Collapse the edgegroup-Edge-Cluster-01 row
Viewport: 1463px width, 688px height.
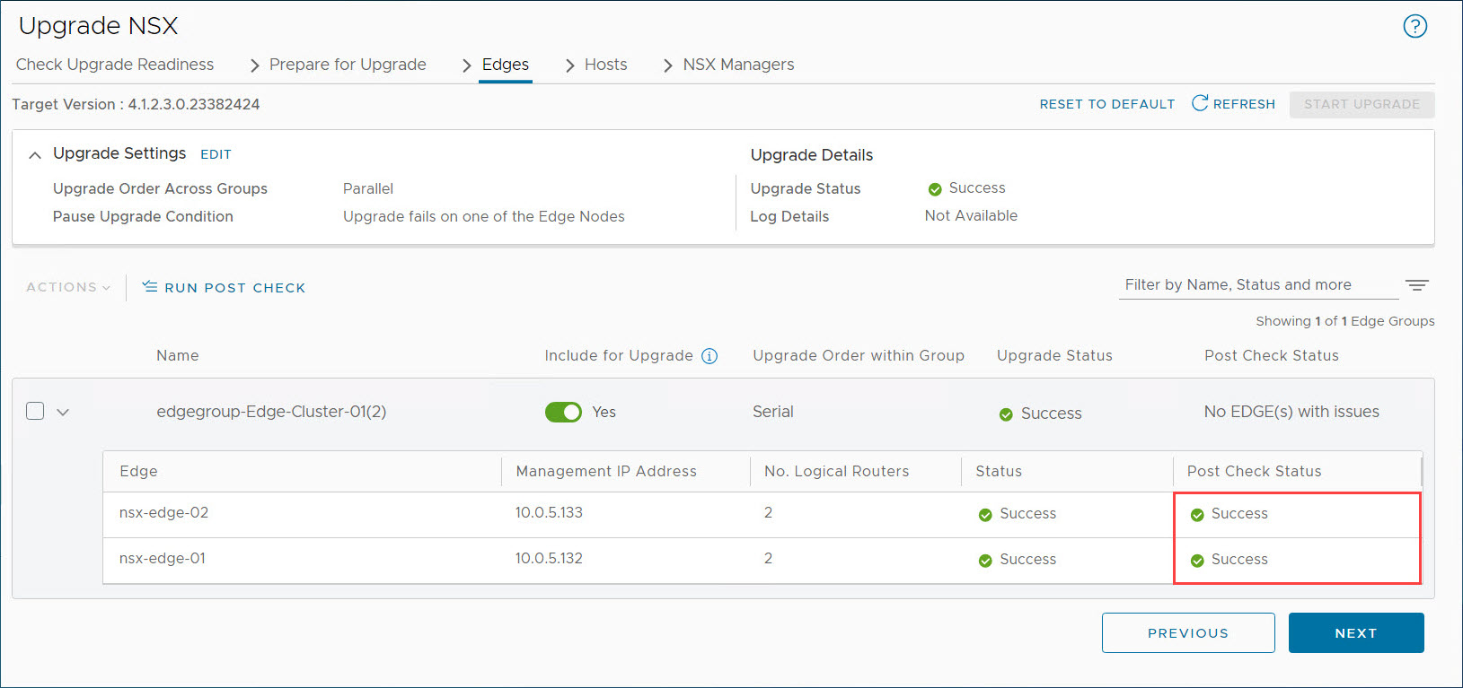pos(63,413)
